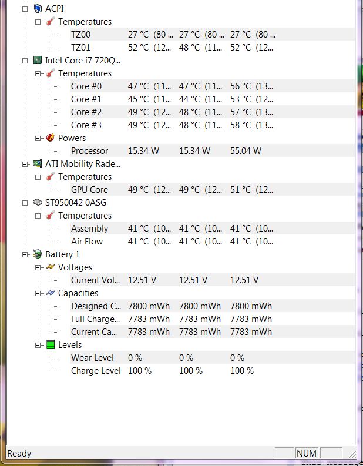
Task: Click the ATI Mobility Radeon graphics card icon
Action: point(38,164)
